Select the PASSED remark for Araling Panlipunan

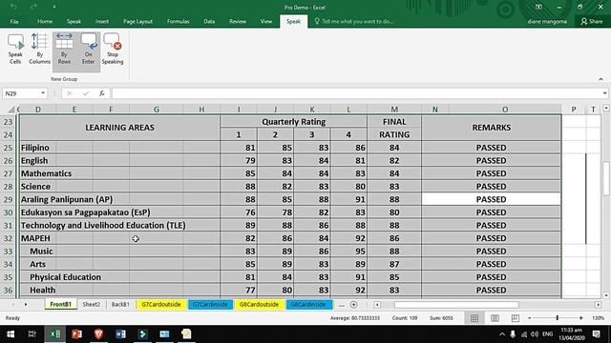491,199
